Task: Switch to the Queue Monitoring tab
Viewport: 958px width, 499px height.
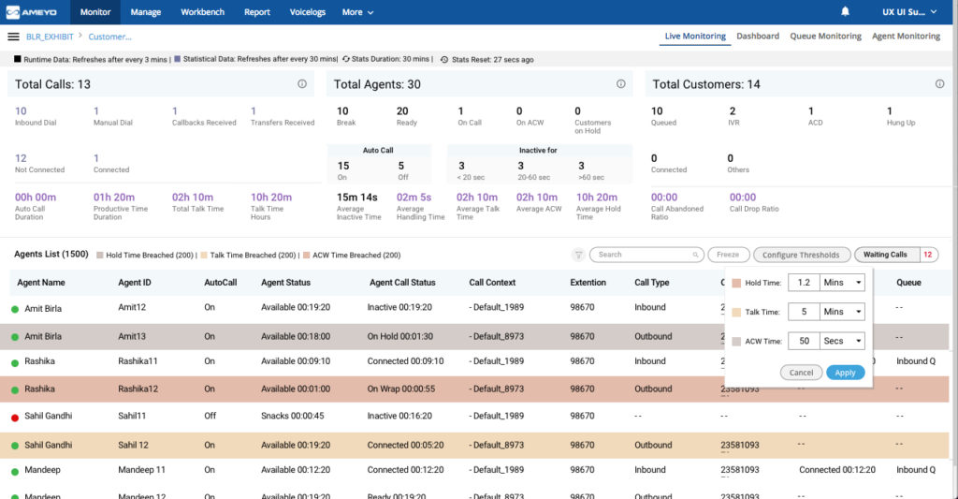Action: point(825,37)
